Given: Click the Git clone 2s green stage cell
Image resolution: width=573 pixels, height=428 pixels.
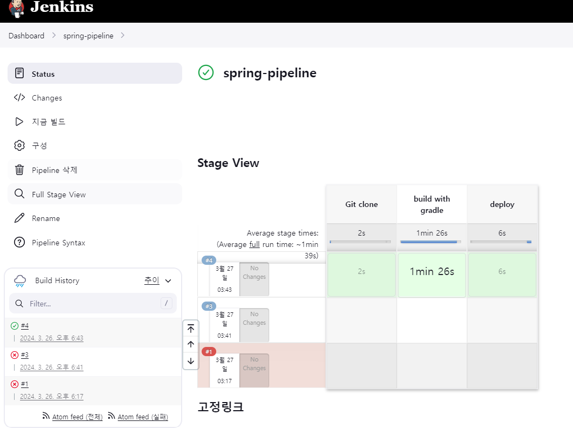Looking at the screenshot, I should (362, 275).
